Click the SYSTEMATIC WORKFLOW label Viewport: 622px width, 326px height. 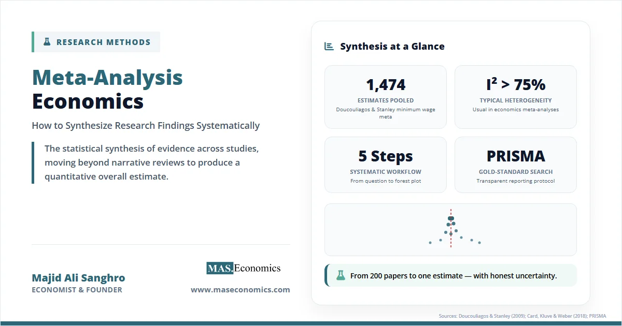click(386, 172)
